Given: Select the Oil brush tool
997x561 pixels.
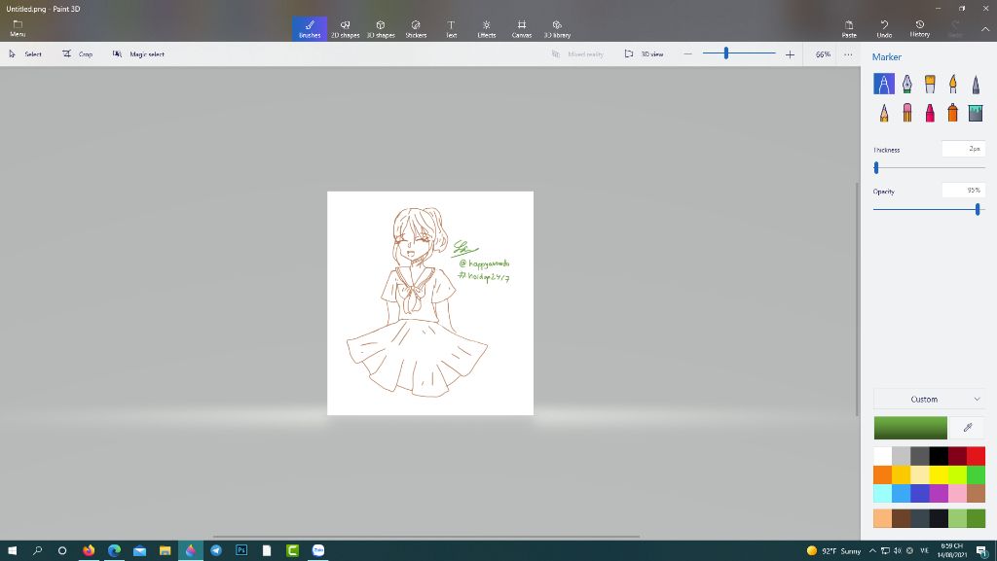Looking at the screenshot, I should (930, 83).
